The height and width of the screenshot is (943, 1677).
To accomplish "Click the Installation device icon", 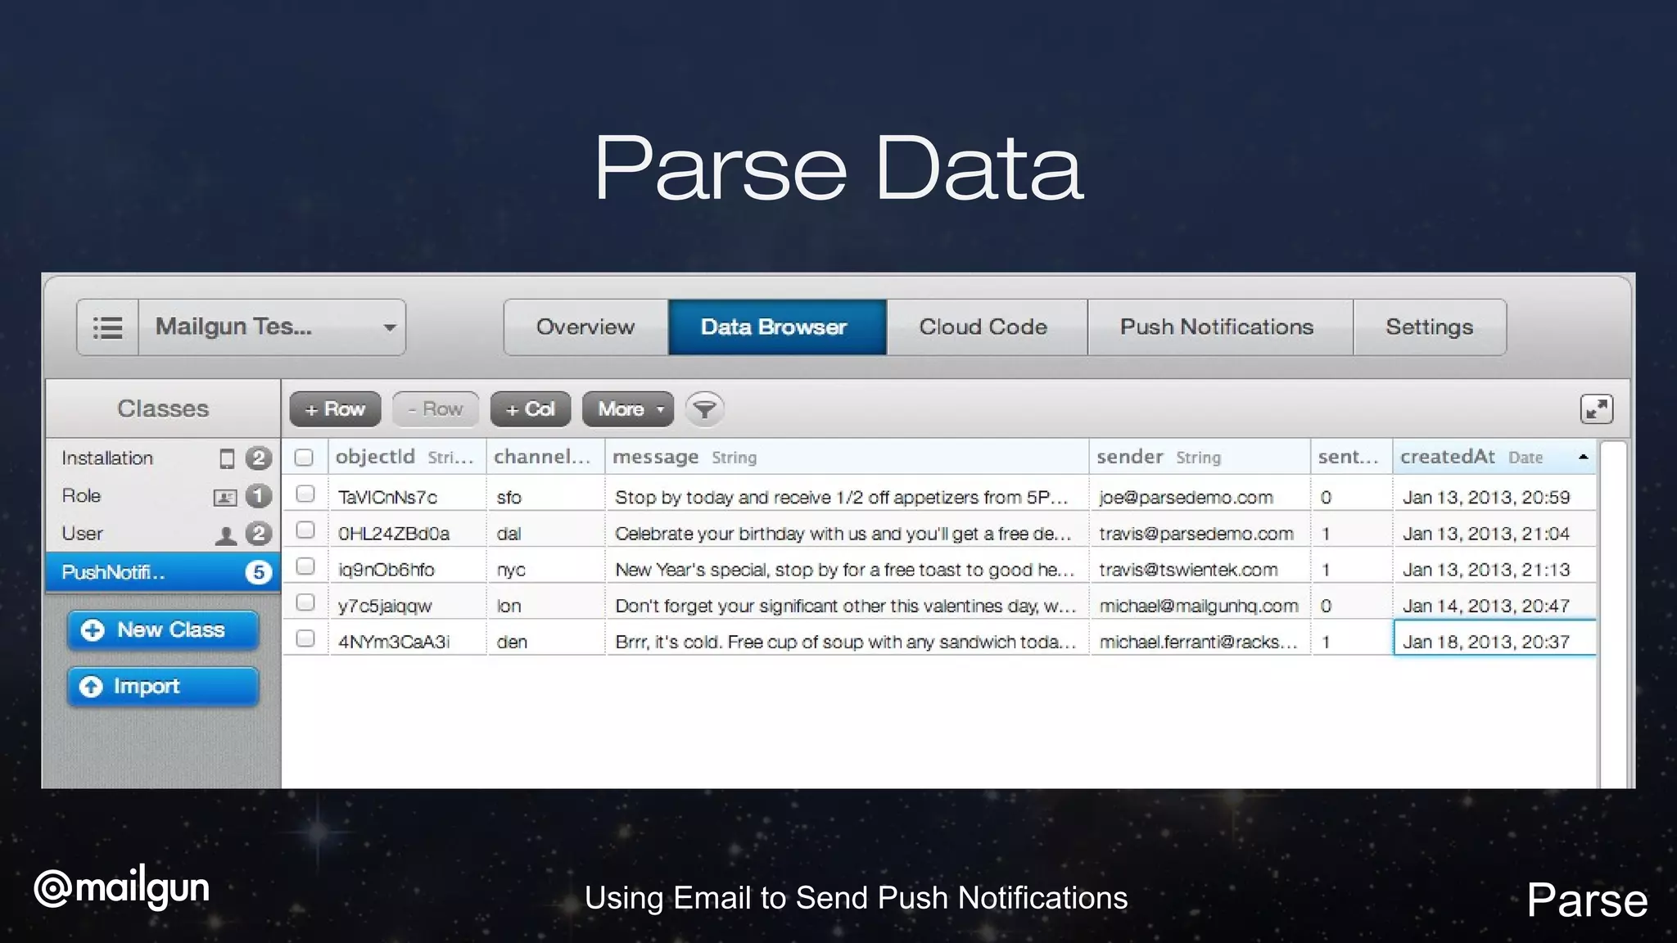I will (x=227, y=458).
